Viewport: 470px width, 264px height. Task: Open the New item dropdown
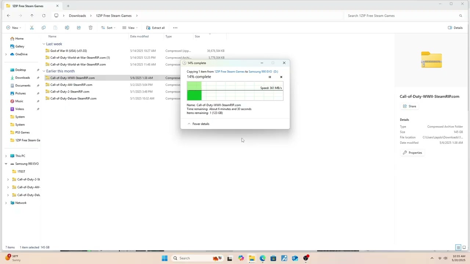pyautogui.click(x=14, y=28)
